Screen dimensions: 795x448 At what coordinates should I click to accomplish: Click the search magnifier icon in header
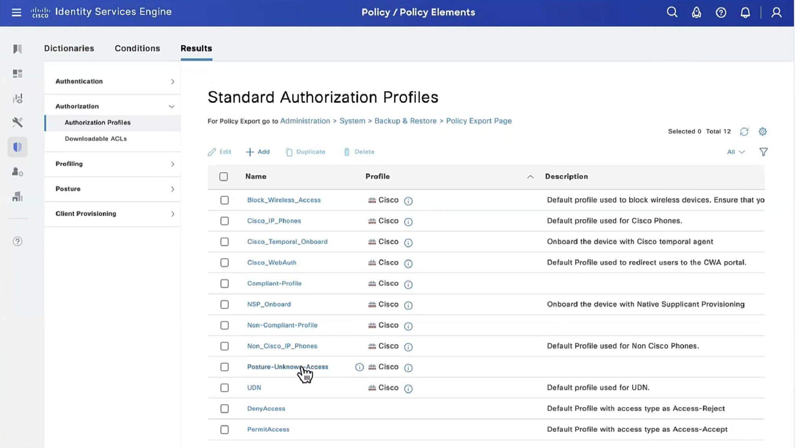click(x=672, y=12)
